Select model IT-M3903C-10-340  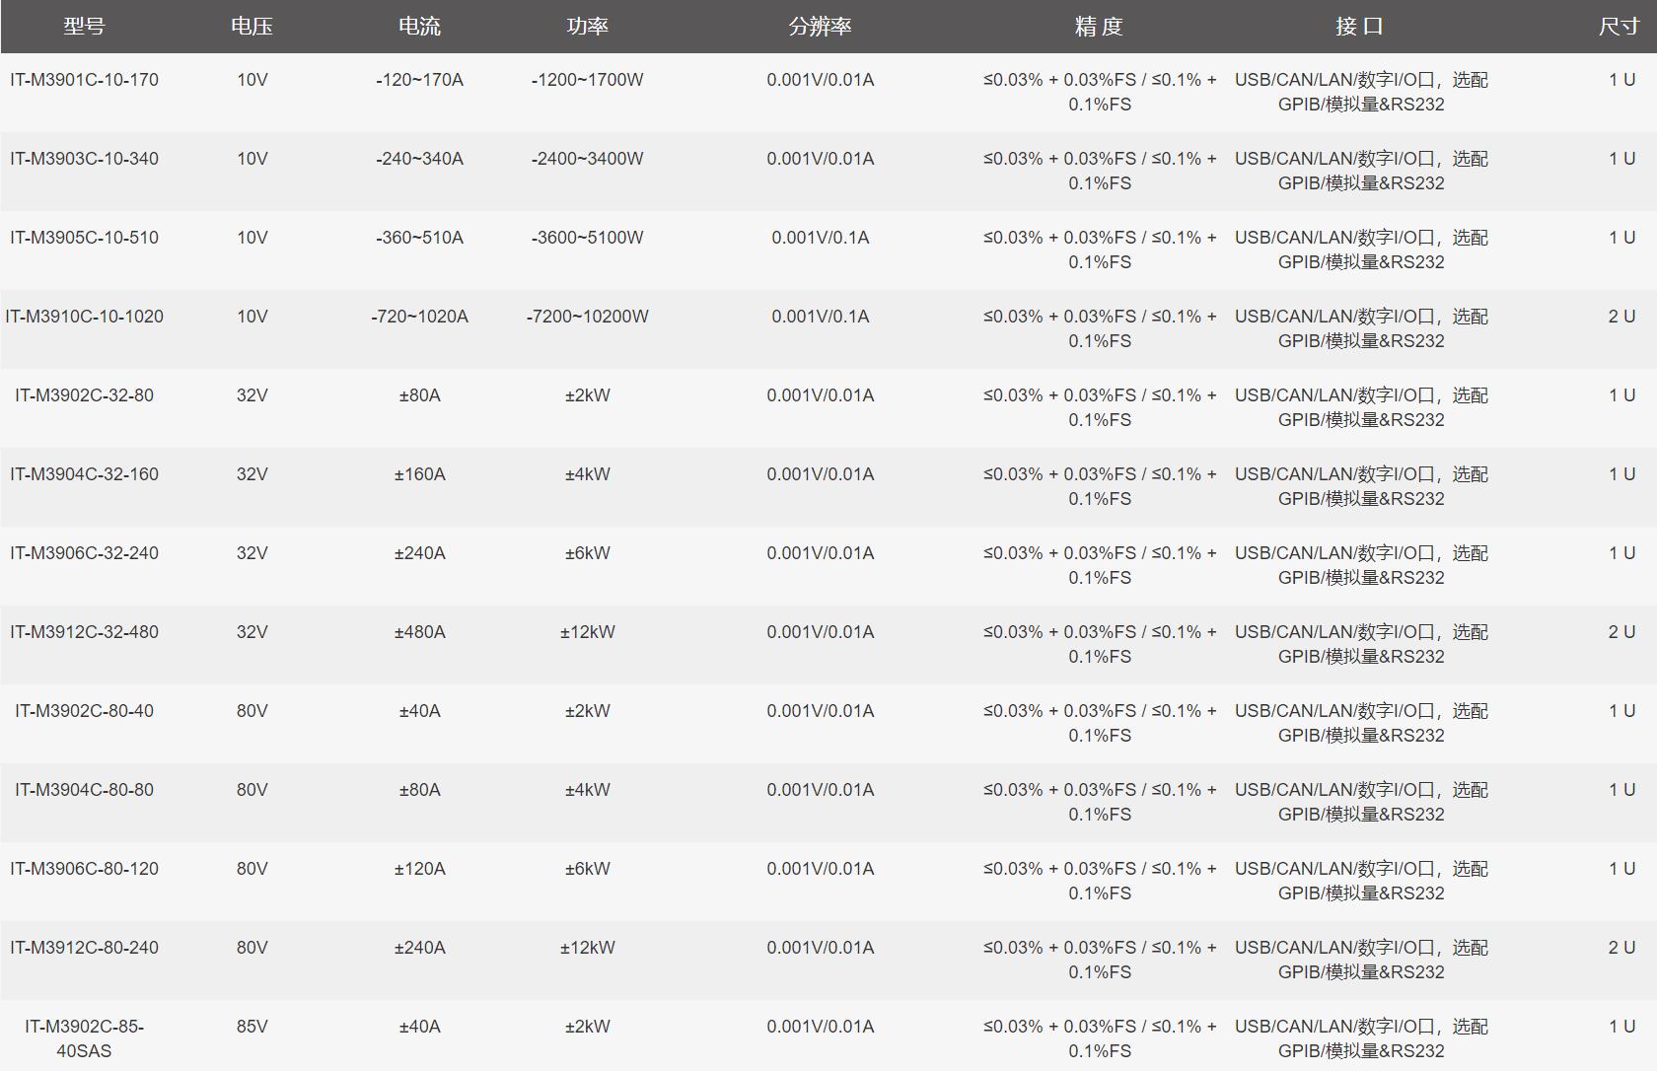pos(84,159)
